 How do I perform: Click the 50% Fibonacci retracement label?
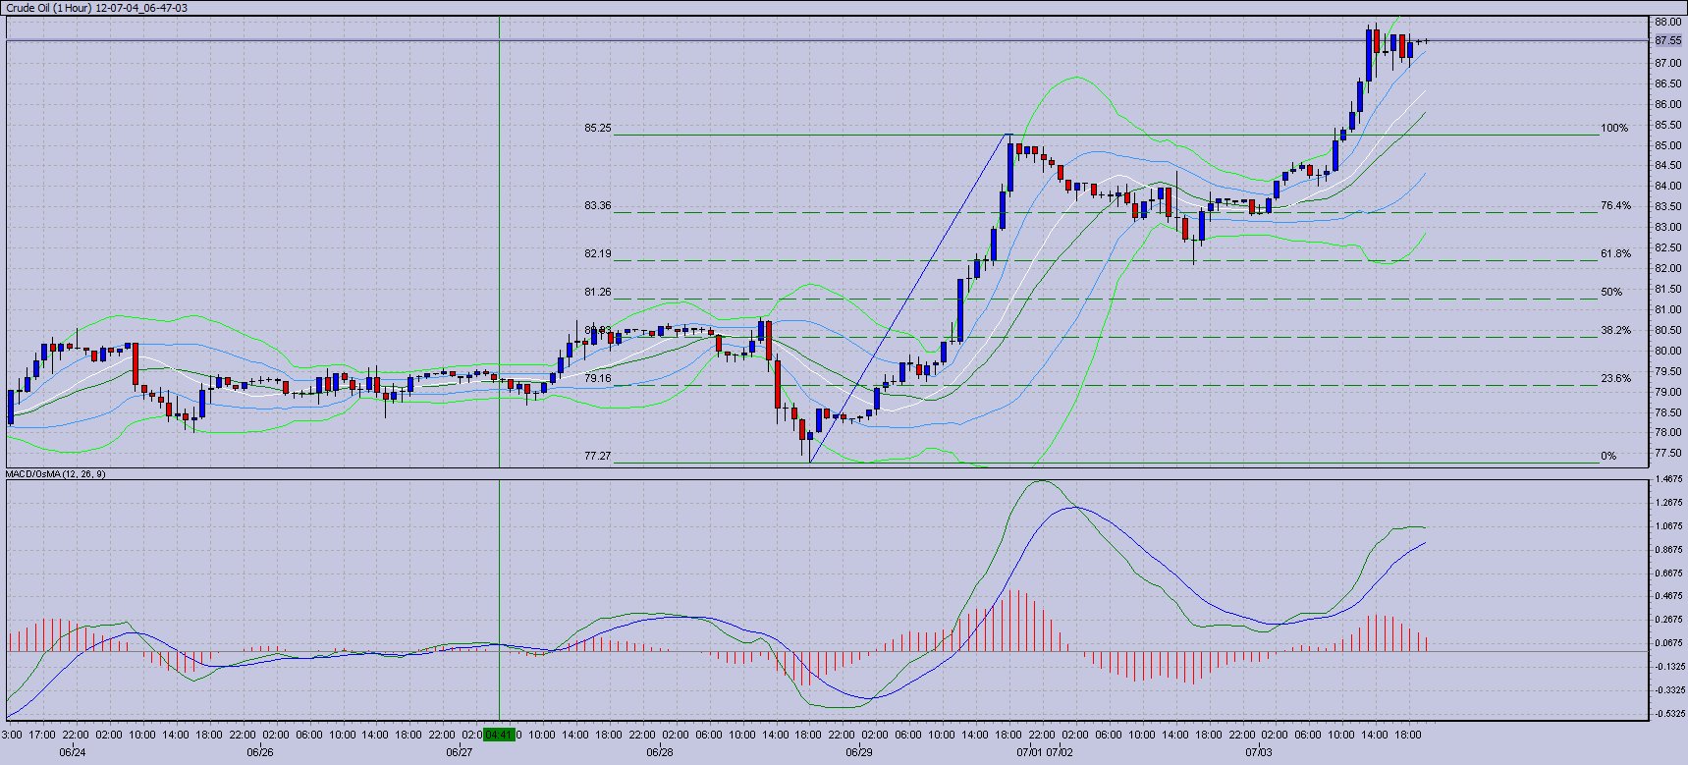click(1611, 292)
